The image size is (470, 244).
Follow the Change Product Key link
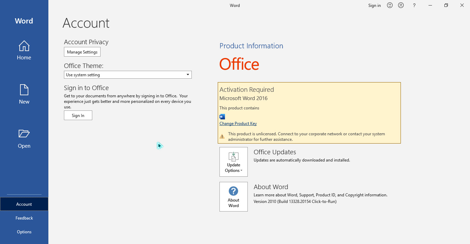point(238,124)
